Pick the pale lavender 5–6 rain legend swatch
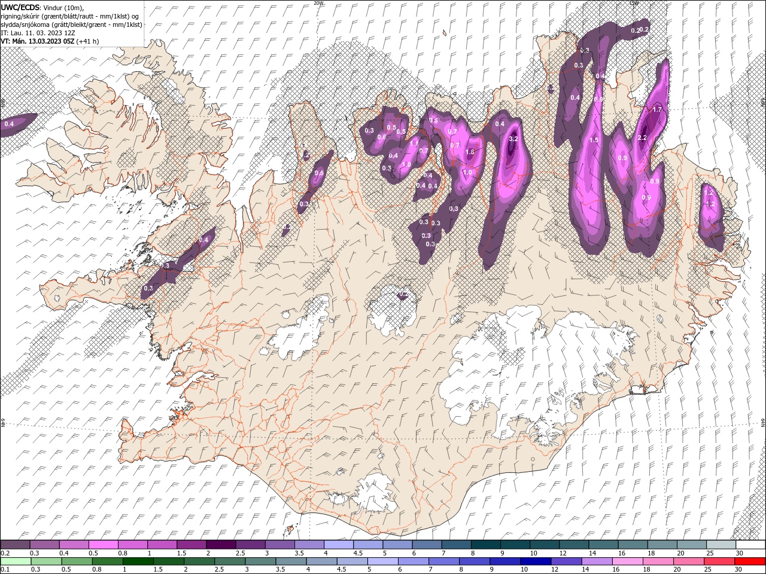Viewport: 766px width, 574px height. pos(383,561)
